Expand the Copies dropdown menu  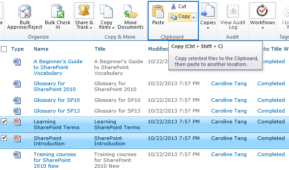208,25
